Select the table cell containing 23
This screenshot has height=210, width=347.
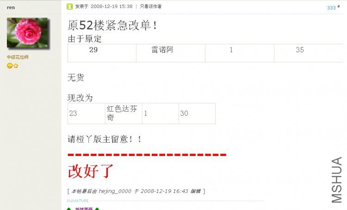(87, 114)
